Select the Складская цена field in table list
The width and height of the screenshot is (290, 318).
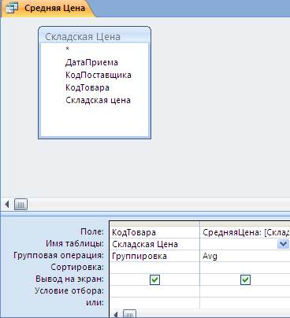coord(98,100)
